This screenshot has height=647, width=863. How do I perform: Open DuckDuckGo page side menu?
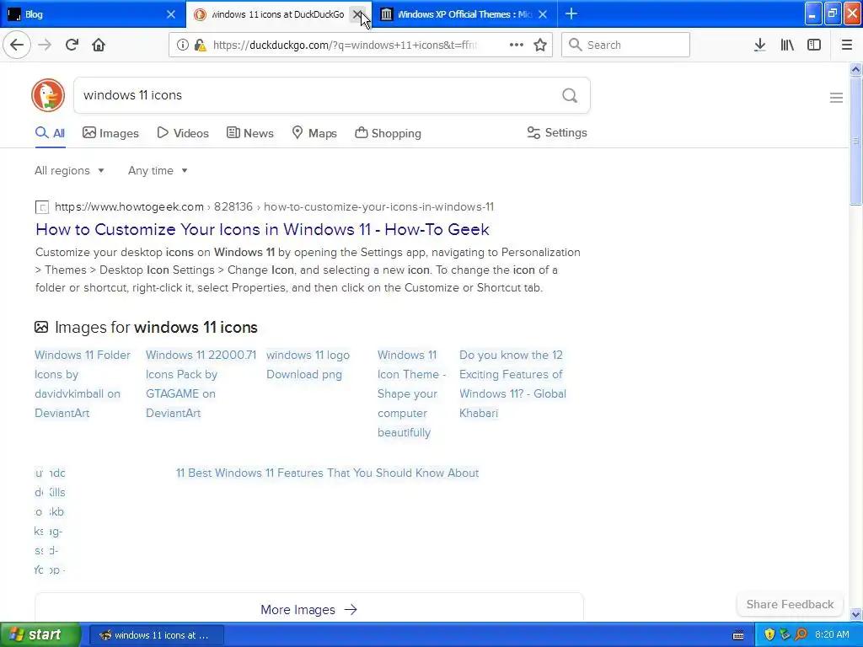pyautogui.click(x=836, y=98)
